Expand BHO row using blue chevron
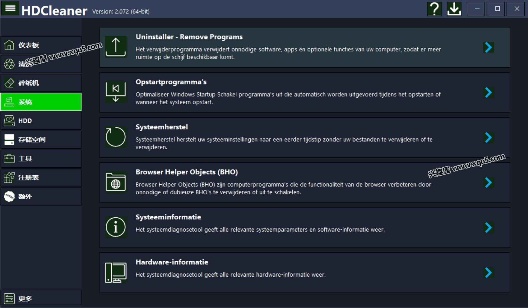 point(488,182)
